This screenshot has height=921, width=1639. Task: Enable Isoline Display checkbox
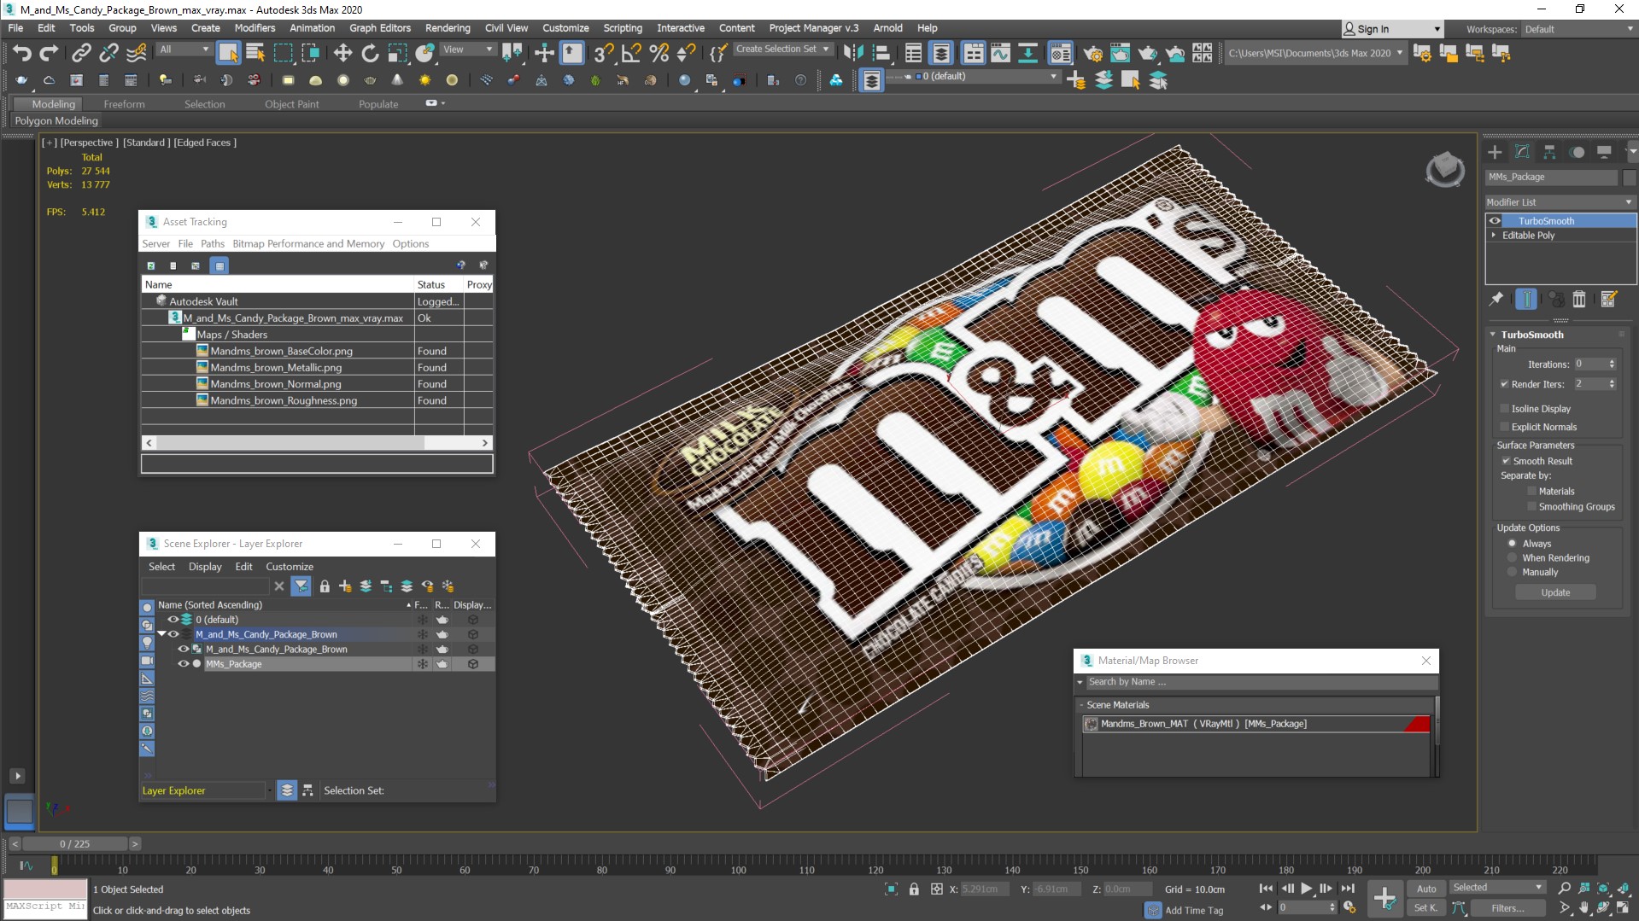click(1505, 409)
